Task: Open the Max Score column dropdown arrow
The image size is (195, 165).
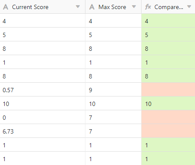Action: click(x=134, y=6)
